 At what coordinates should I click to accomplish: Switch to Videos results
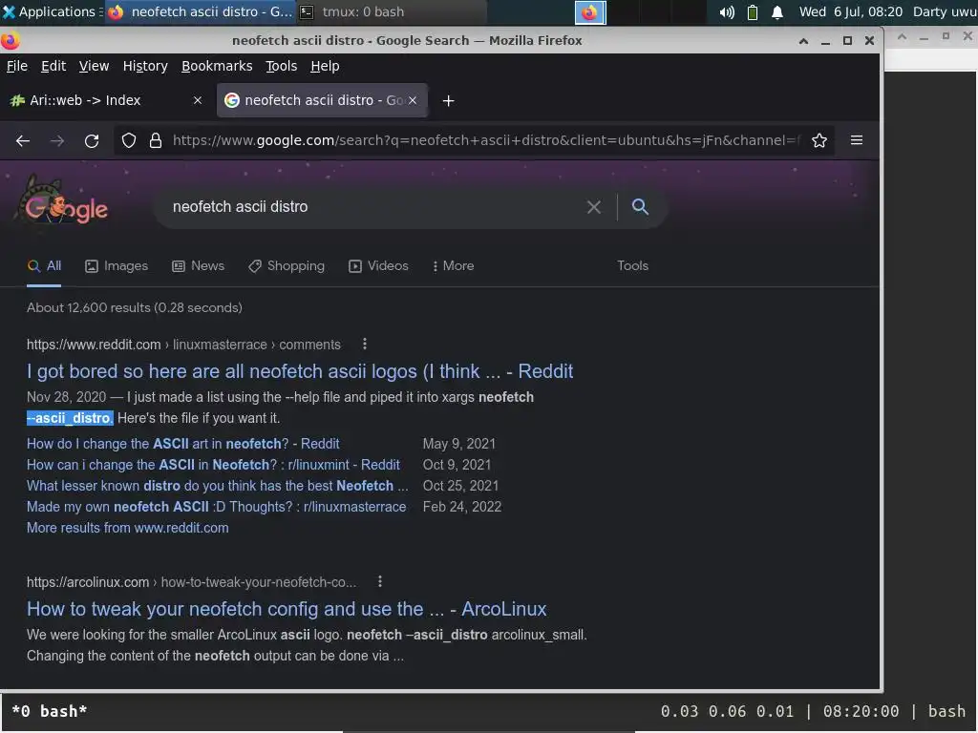pos(378,266)
